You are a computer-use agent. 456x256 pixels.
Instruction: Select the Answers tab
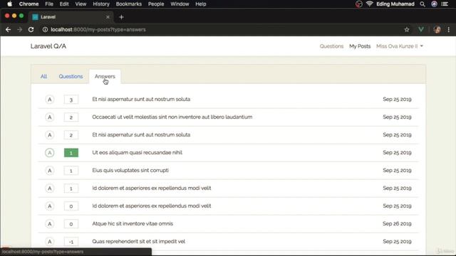[105, 76]
